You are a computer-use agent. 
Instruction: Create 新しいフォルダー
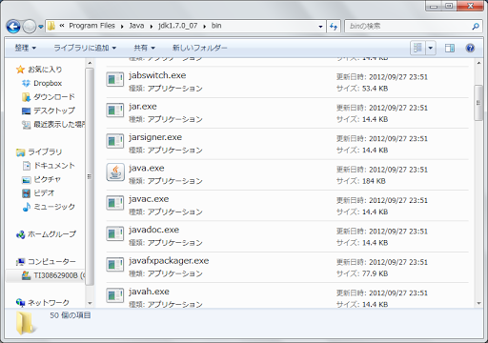click(199, 48)
